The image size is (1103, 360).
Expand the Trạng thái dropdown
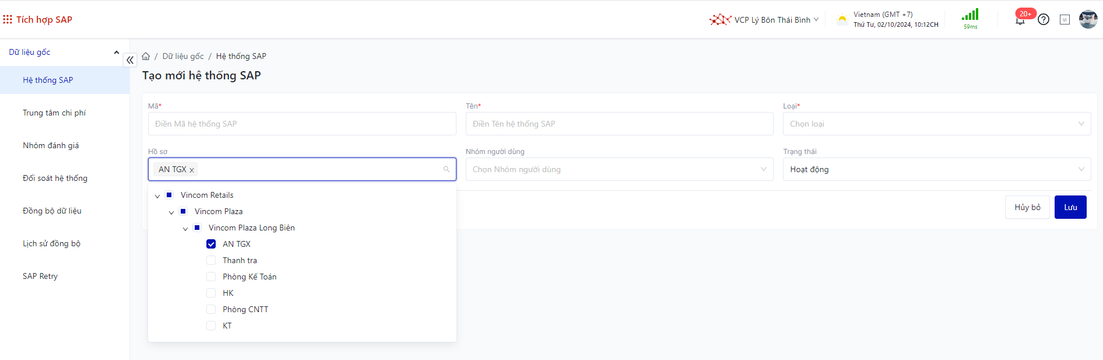point(936,169)
